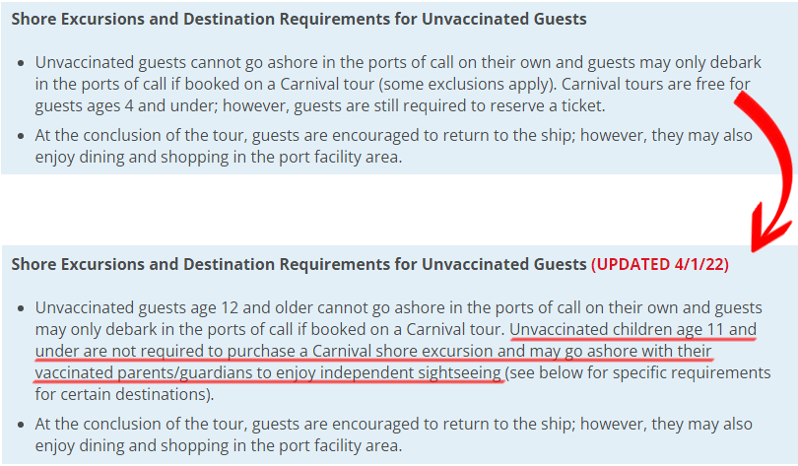Click text 'Carnival tours are free for'
Image resolution: width=798 pixels, height=466 pixels.
coord(655,84)
